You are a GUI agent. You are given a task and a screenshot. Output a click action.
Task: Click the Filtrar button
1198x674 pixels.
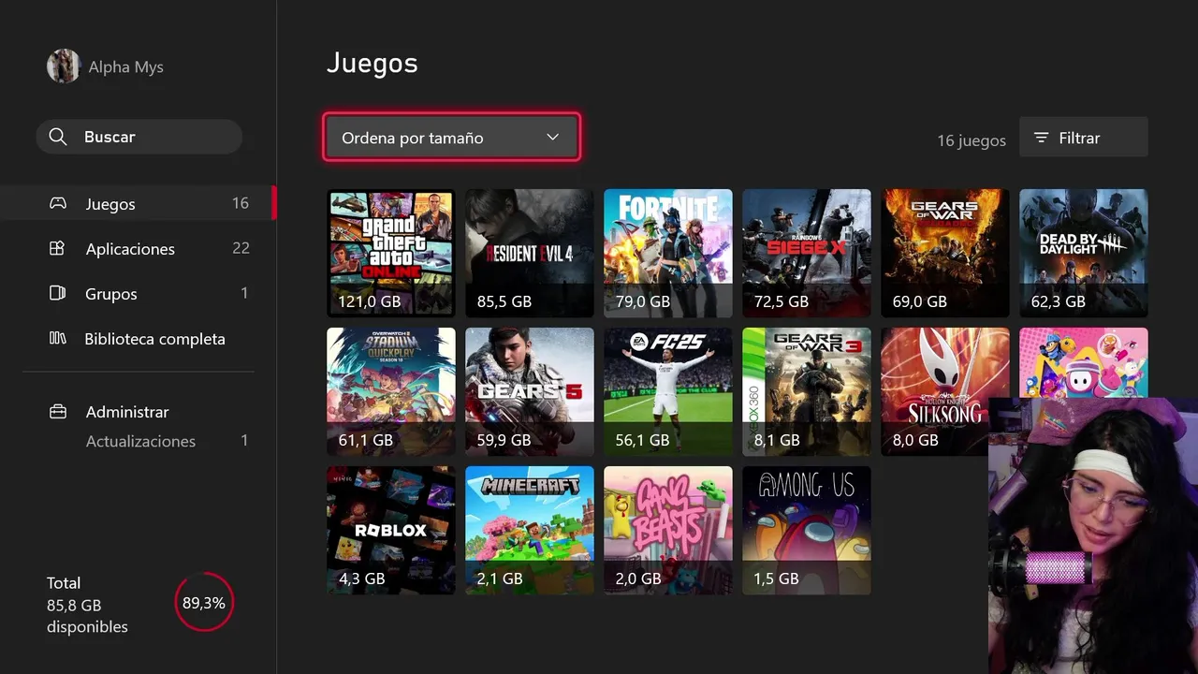click(x=1084, y=138)
